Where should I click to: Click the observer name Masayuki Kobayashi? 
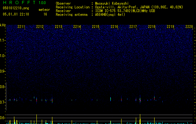112,3
